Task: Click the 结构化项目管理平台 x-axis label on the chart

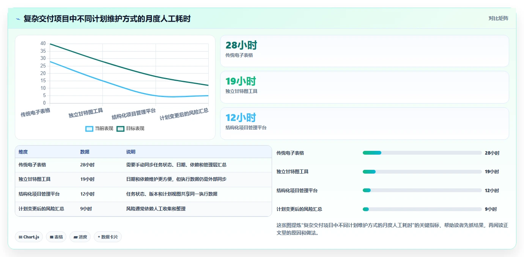Action: (134, 114)
